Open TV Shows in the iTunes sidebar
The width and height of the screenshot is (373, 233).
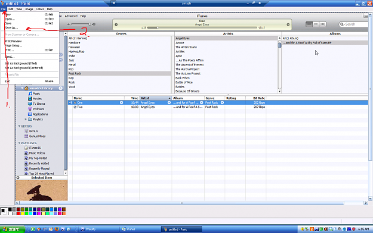pos(36,104)
